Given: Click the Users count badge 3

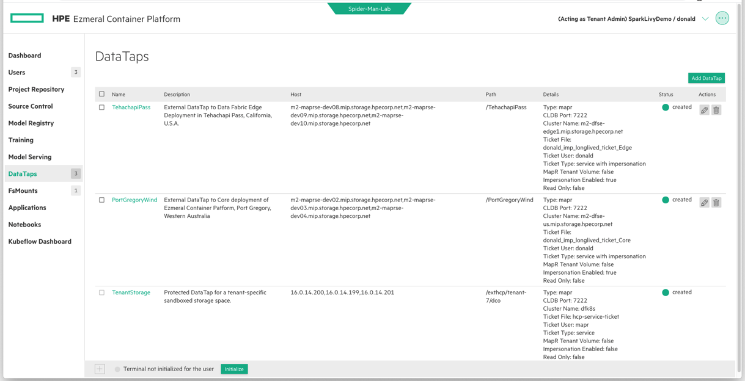Looking at the screenshot, I should pyautogui.click(x=76, y=73).
